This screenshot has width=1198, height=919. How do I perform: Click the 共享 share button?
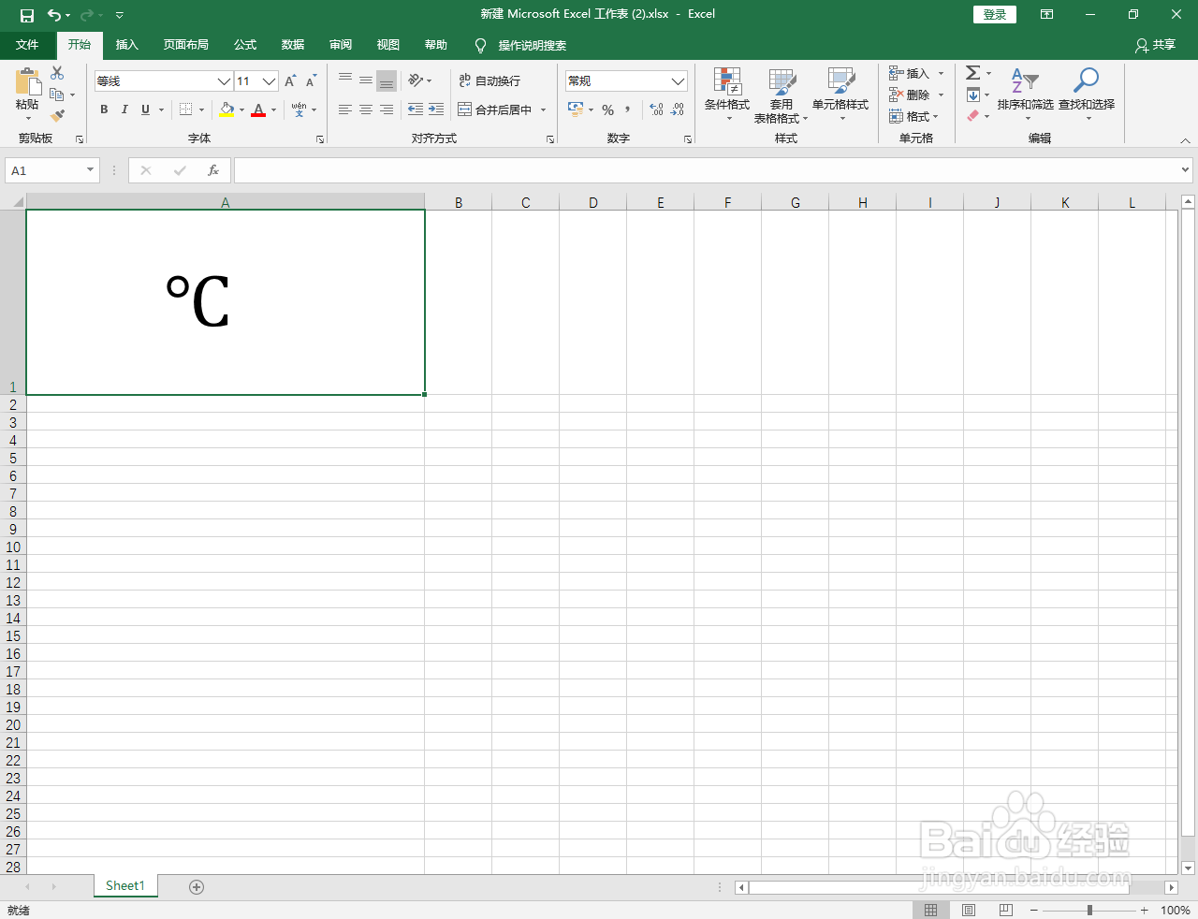pyautogui.click(x=1155, y=45)
